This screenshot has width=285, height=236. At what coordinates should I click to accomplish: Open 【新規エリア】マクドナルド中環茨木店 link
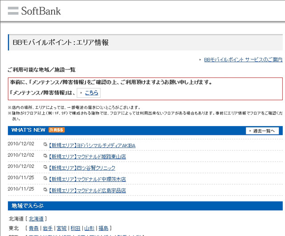click(87, 179)
